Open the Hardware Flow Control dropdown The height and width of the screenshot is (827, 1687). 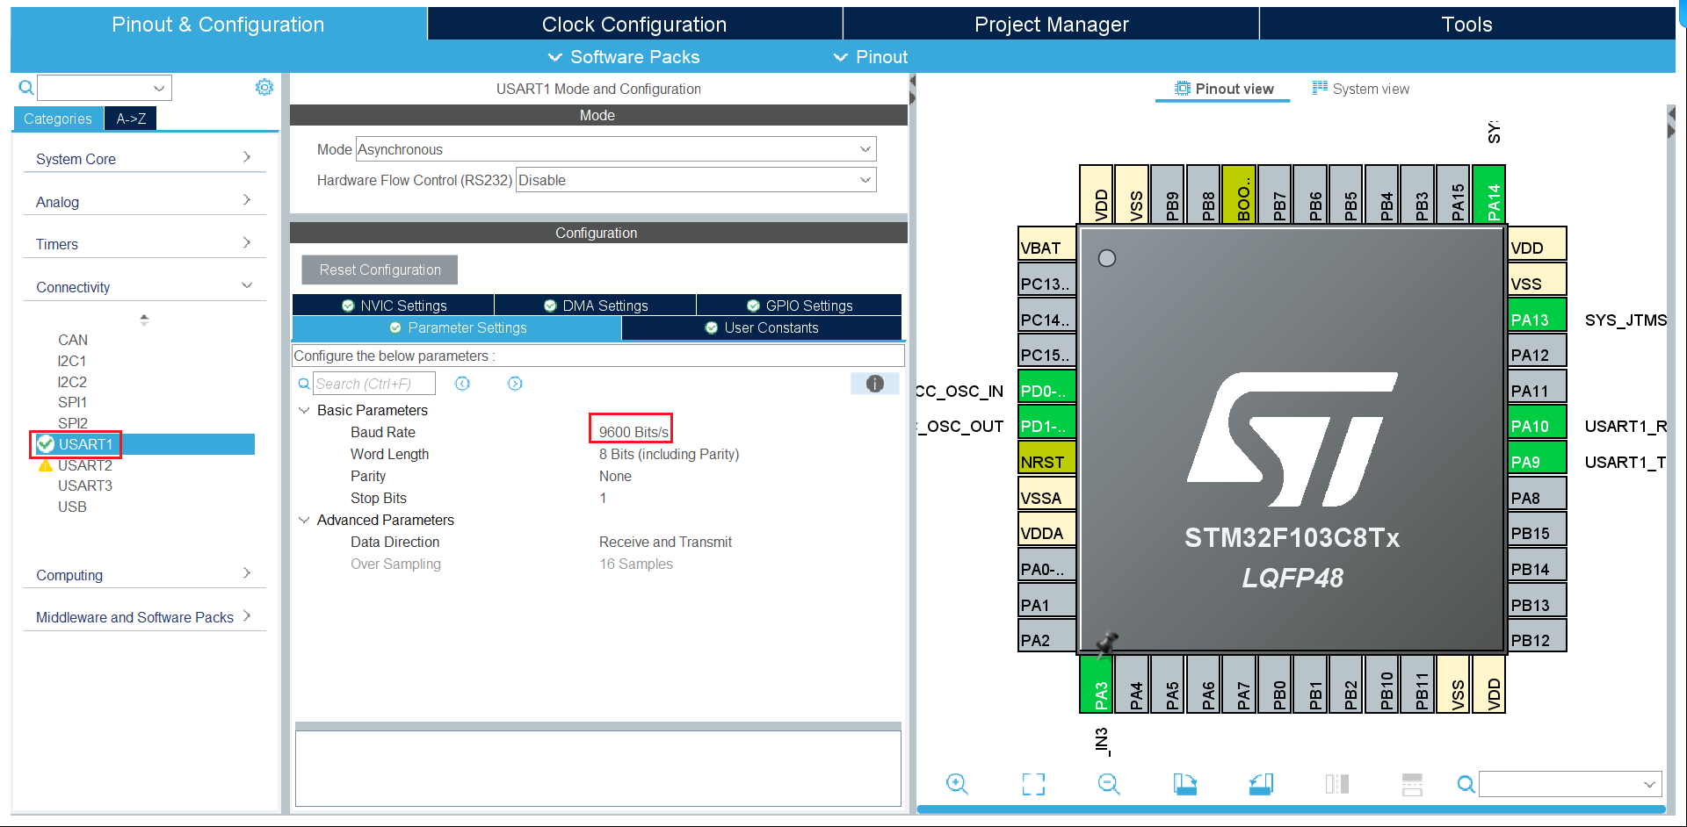(x=696, y=180)
